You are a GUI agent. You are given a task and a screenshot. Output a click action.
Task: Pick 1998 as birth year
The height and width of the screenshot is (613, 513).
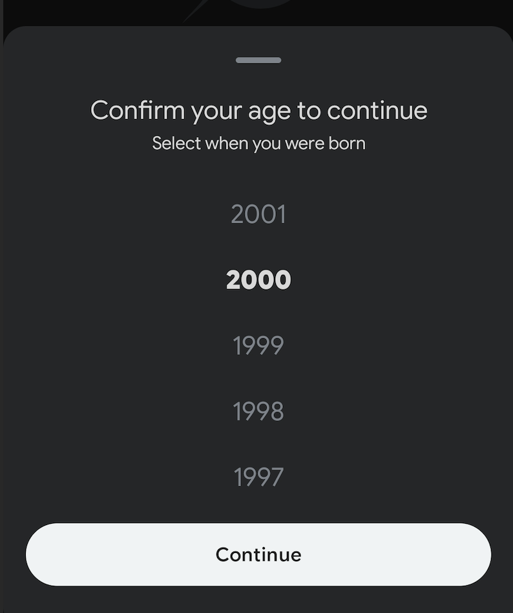258,411
